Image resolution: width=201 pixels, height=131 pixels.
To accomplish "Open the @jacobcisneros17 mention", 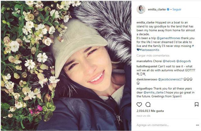I will coord(170,79).
